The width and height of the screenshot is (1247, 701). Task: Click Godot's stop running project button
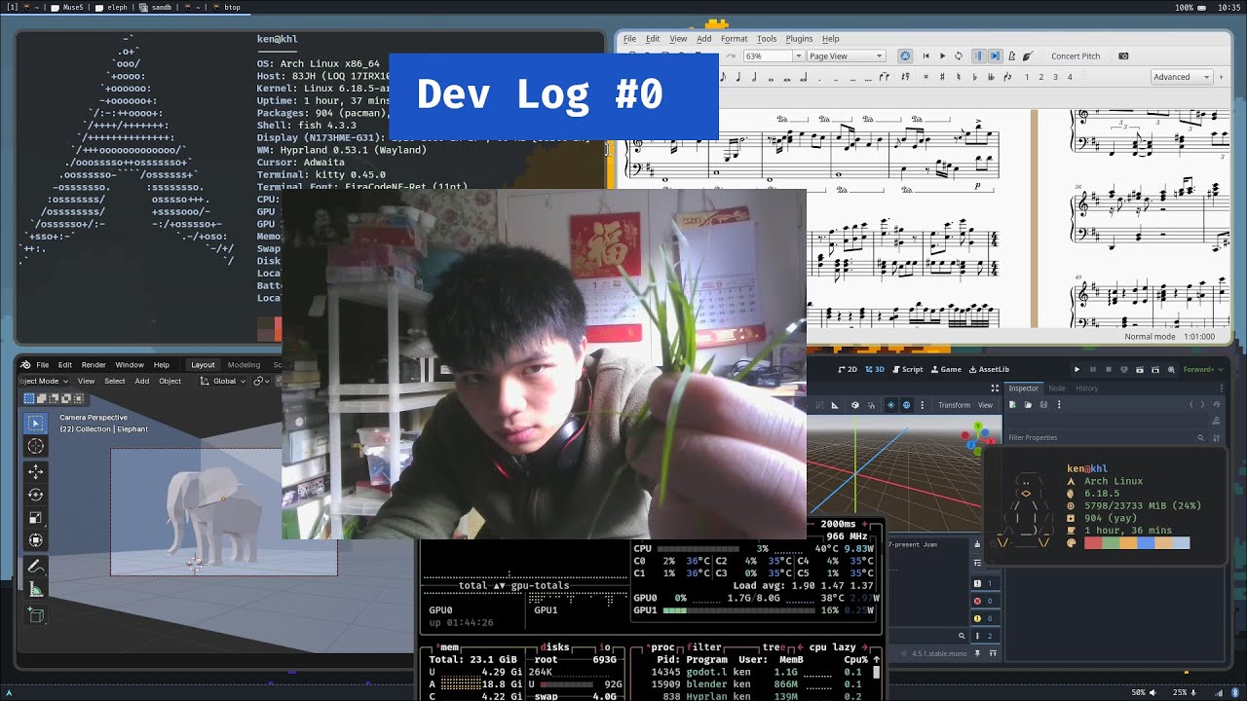coord(1109,369)
